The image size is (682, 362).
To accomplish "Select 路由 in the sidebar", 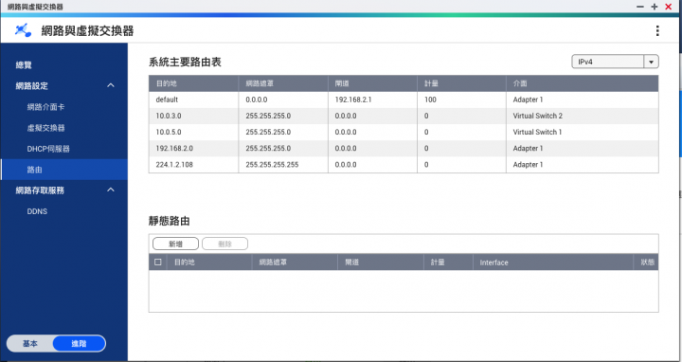I will click(x=64, y=170).
